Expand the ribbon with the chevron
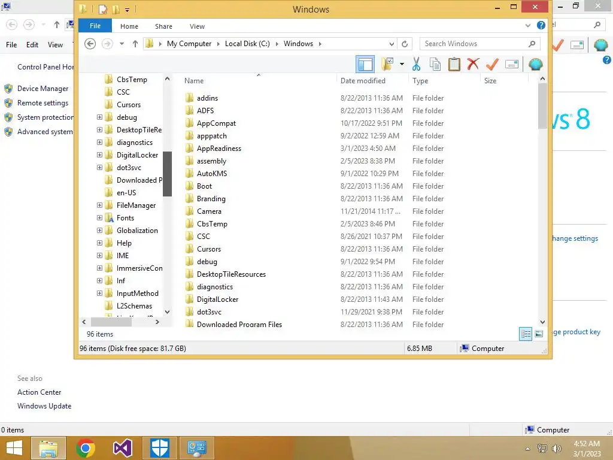 pos(528,26)
